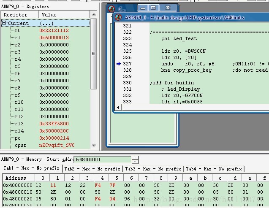Image resolution: width=269 pixels, height=208 pixels.
Task: Click the Address column header in the memory table
Action: [x=16, y=178]
